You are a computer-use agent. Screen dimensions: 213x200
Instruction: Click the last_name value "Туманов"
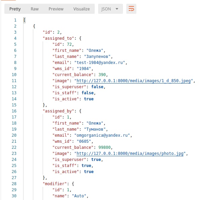[95, 129]
